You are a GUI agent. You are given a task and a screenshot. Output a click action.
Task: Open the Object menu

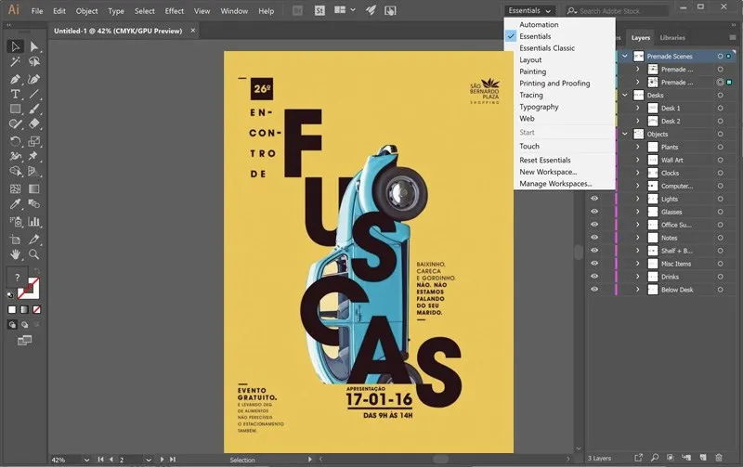pos(86,11)
